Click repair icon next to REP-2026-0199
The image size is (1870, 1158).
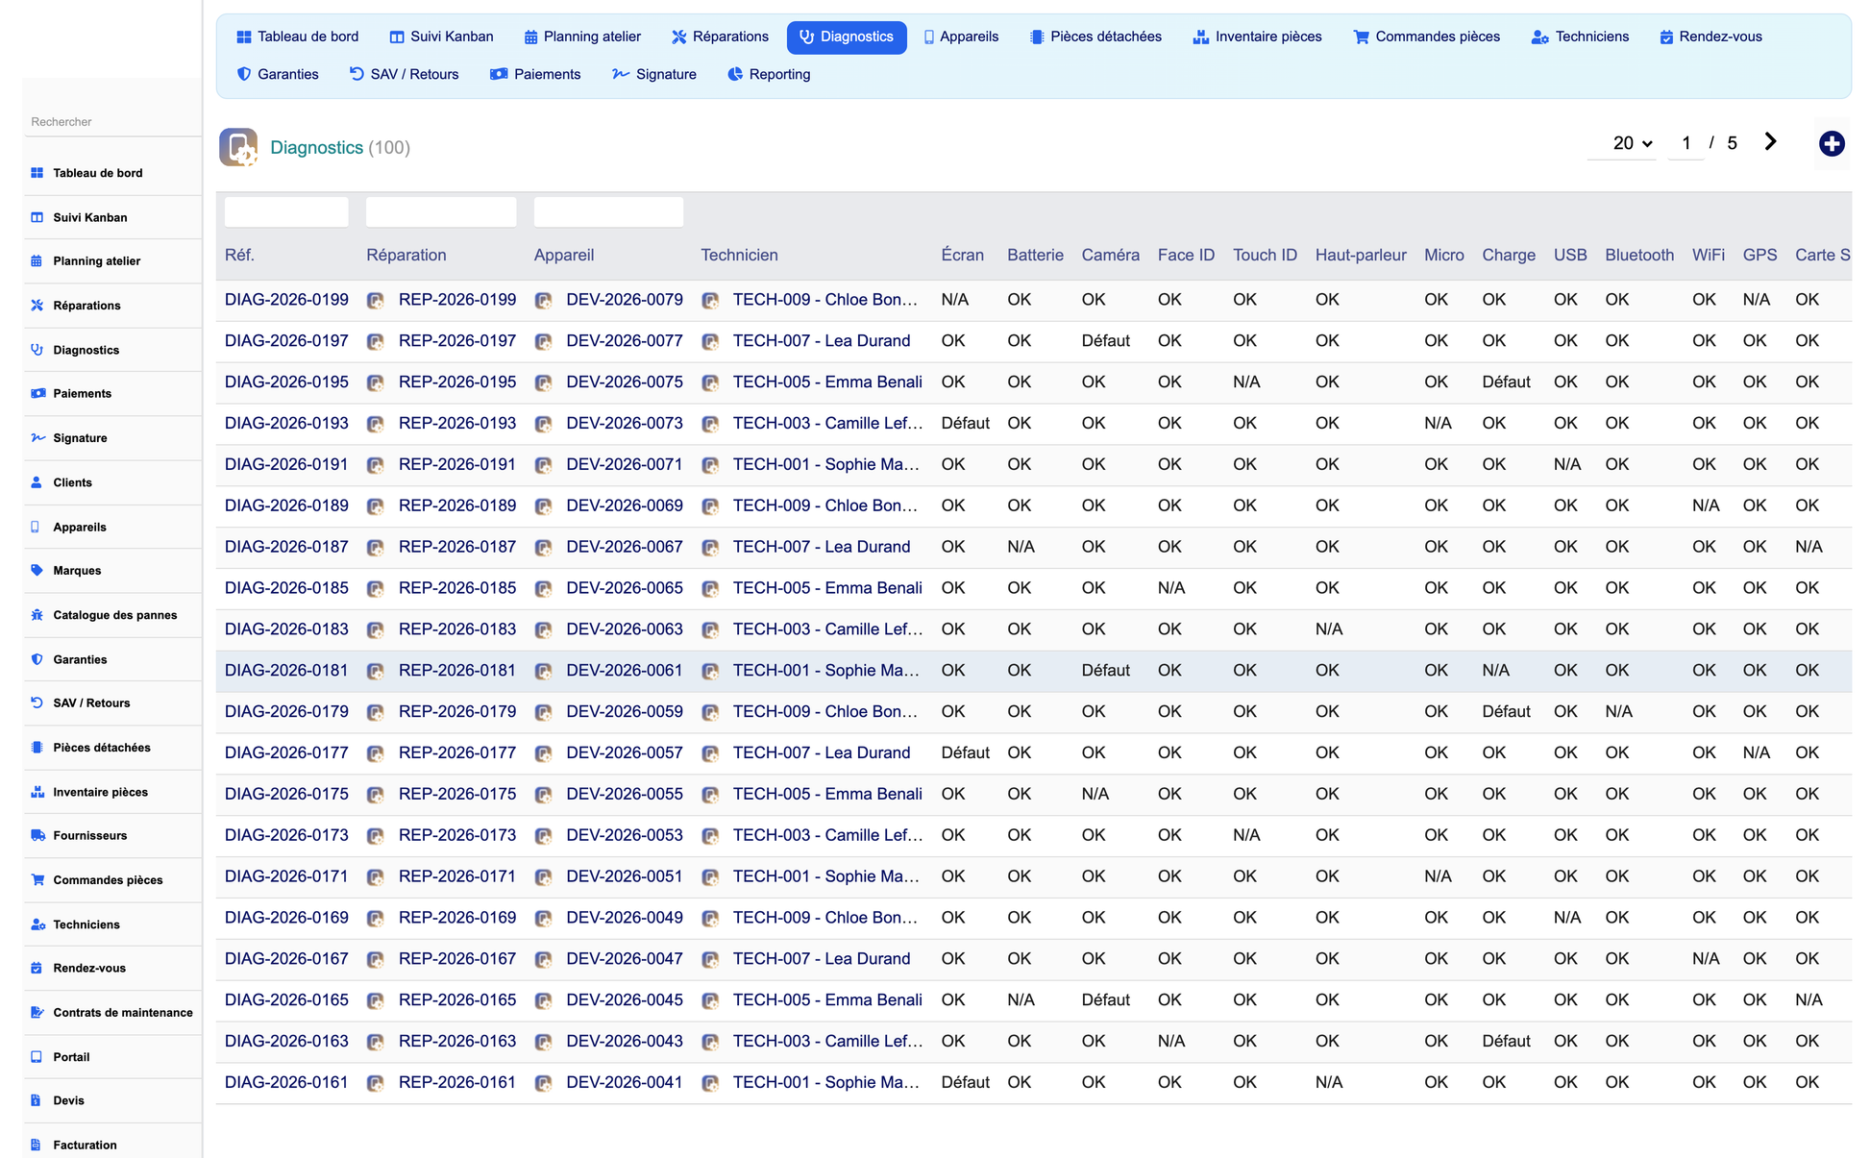pos(376,300)
